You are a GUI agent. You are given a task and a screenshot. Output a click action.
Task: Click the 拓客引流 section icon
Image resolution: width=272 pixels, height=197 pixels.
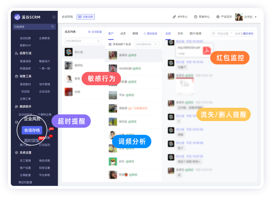pyautogui.click(x=16, y=53)
